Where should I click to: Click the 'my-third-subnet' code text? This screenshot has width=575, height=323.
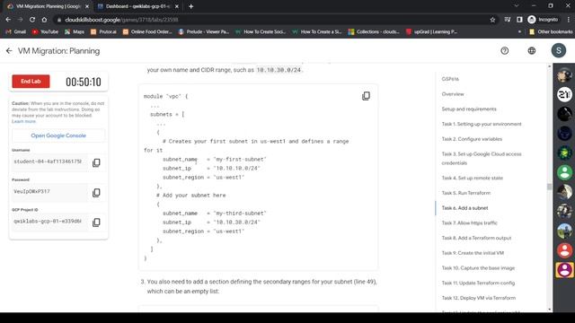pos(240,214)
